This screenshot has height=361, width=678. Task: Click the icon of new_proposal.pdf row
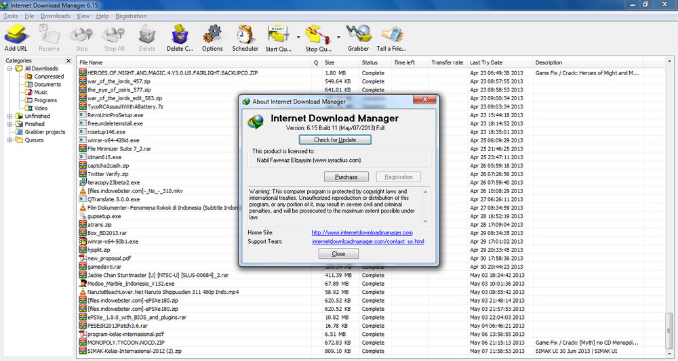[x=83, y=258]
